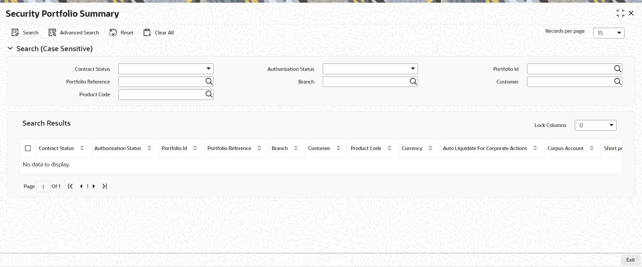Image resolution: width=642 pixels, height=267 pixels.
Task: Collapse the Search (Case Sensitive) section
Action: point(10,48)
